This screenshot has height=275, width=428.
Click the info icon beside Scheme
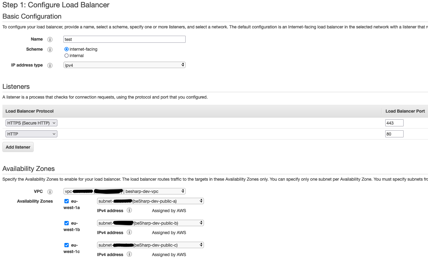tap(50, 49)
